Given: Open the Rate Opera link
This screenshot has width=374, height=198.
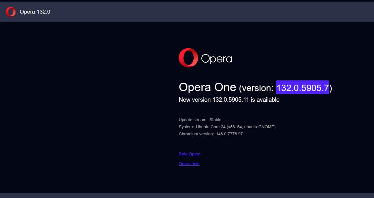Looking at the screenshot, I should (x=189, y=154).
